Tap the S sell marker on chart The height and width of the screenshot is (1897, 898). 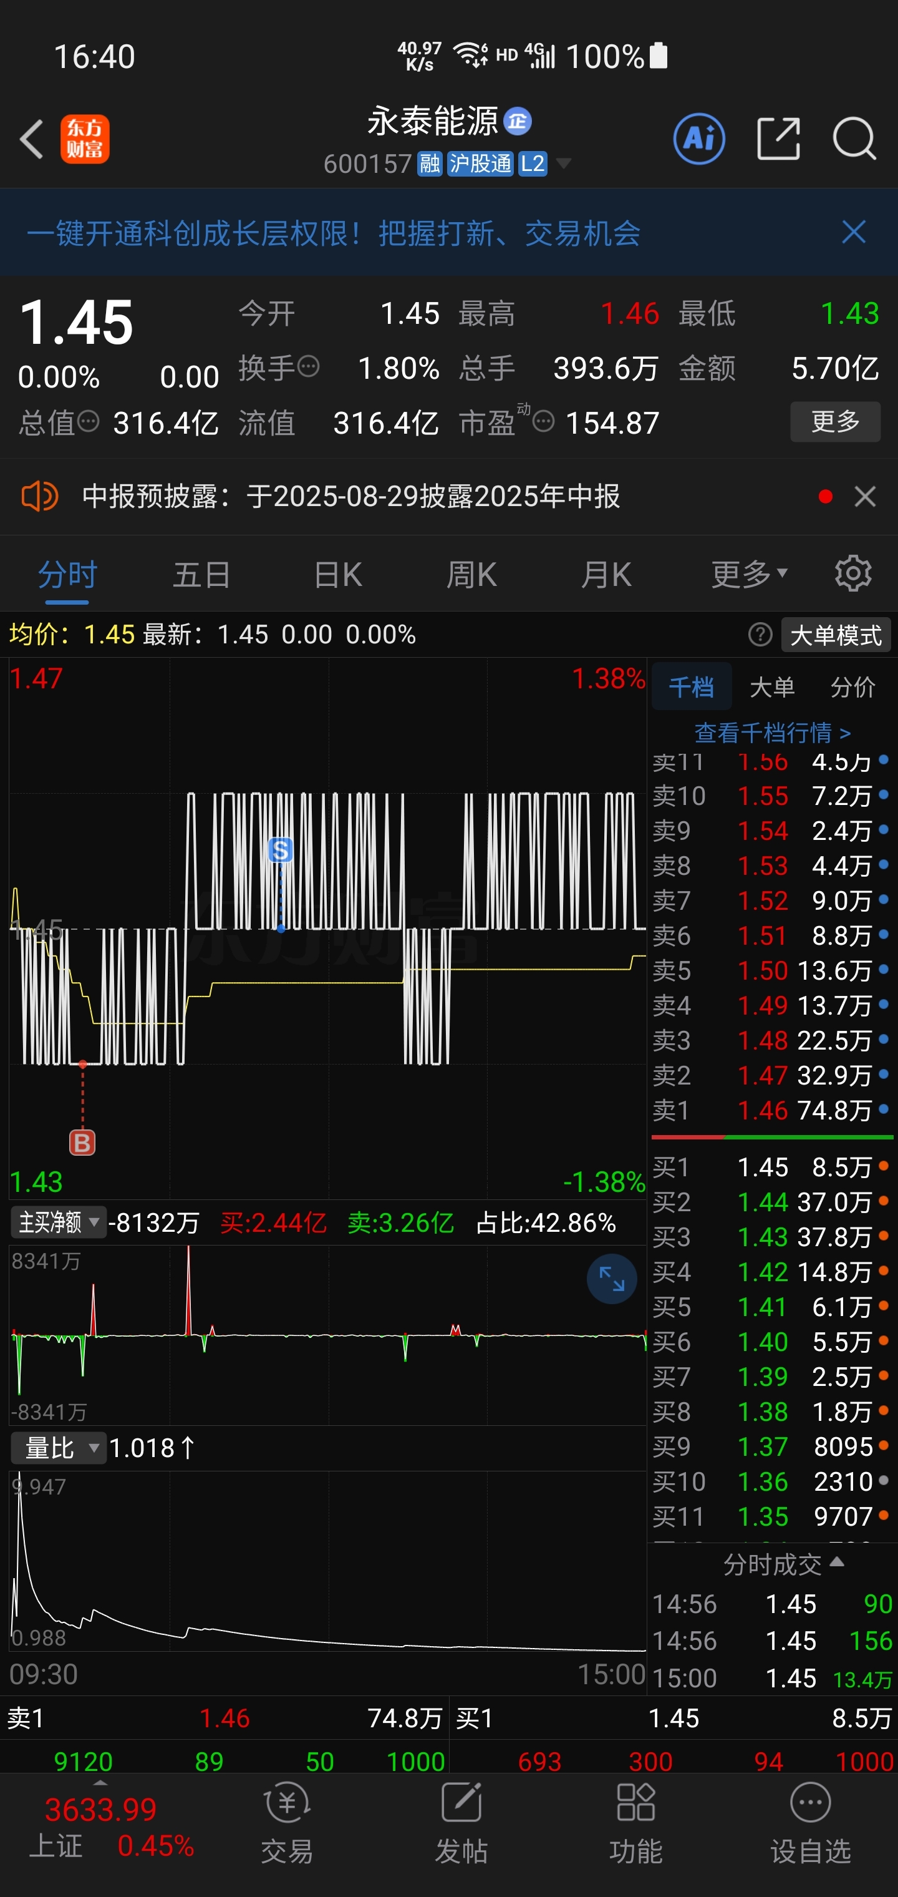pos(281,851)
